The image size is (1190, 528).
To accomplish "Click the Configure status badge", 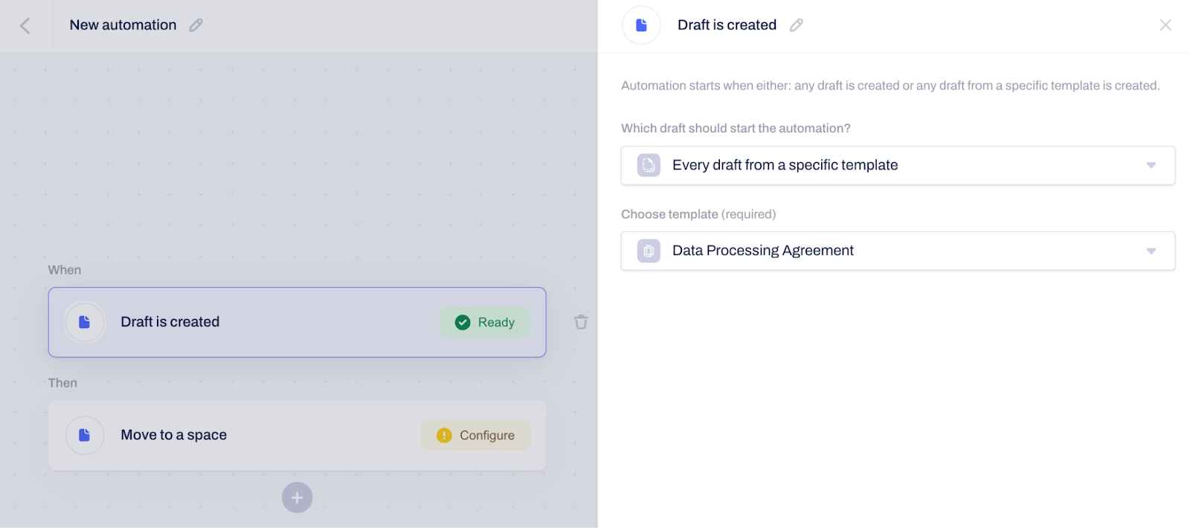I will (476, 435).
